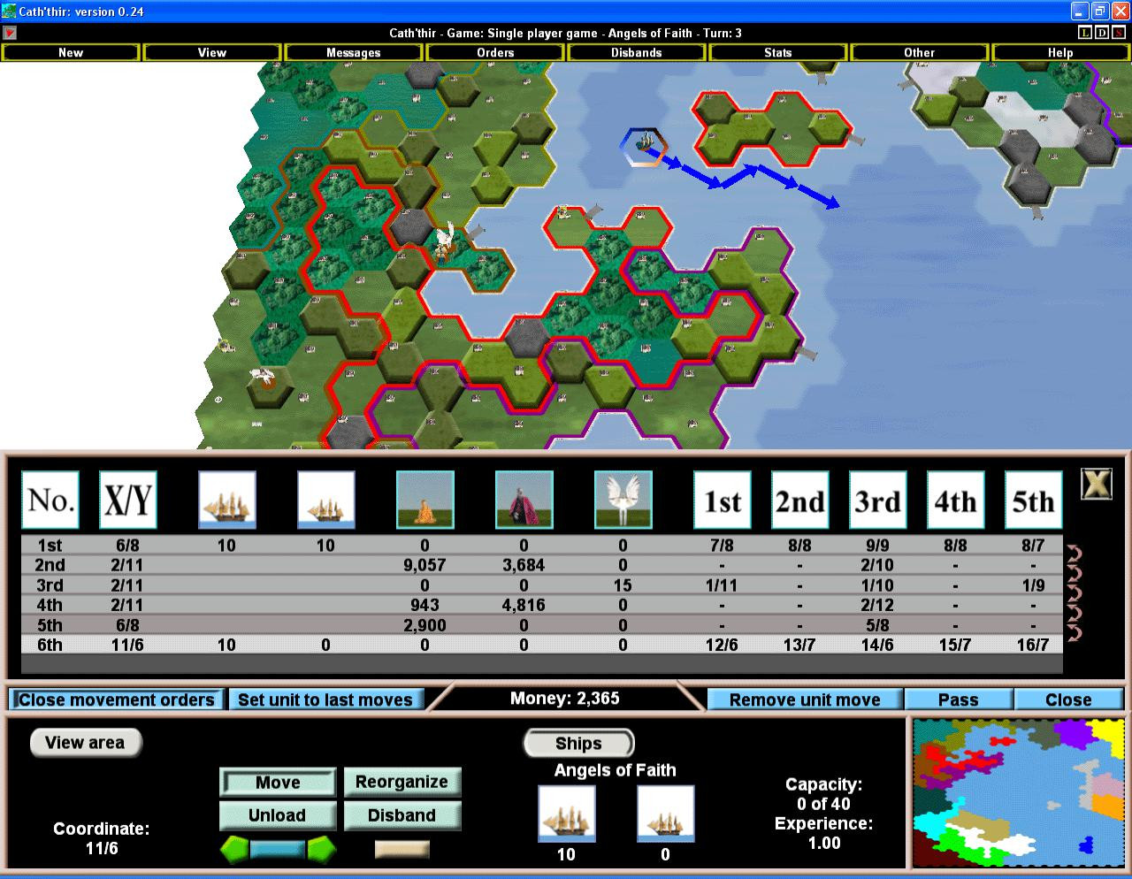Close the orders table with X icon
The width and height of the screenshot is (1132, 879).
click(x=1097, y=484)
